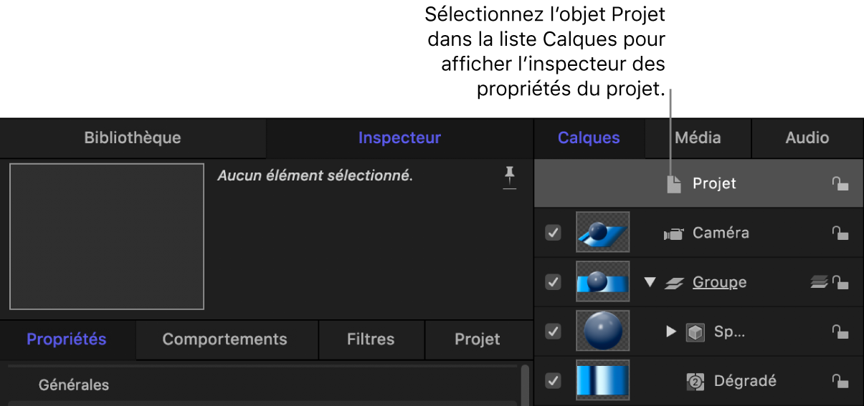864x406 pixels.
Task: Expand the Sp... layer's disclosure triangle
Action: [x=671, y=332]
